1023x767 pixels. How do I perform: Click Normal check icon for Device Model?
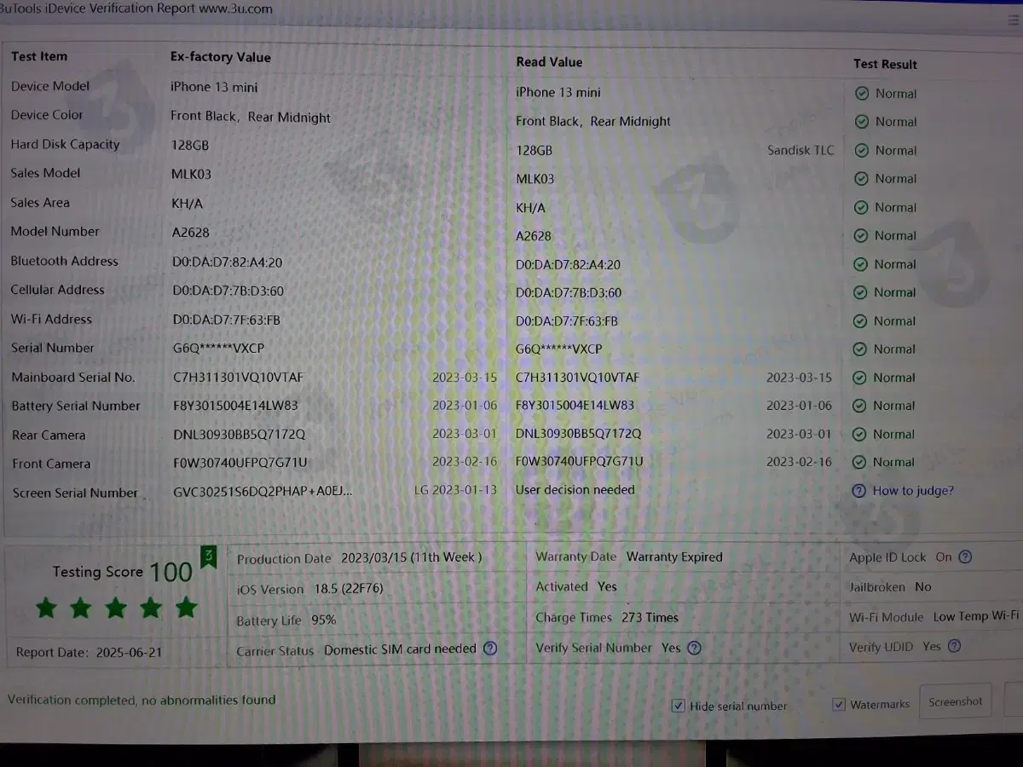click(x=862, y=94)
